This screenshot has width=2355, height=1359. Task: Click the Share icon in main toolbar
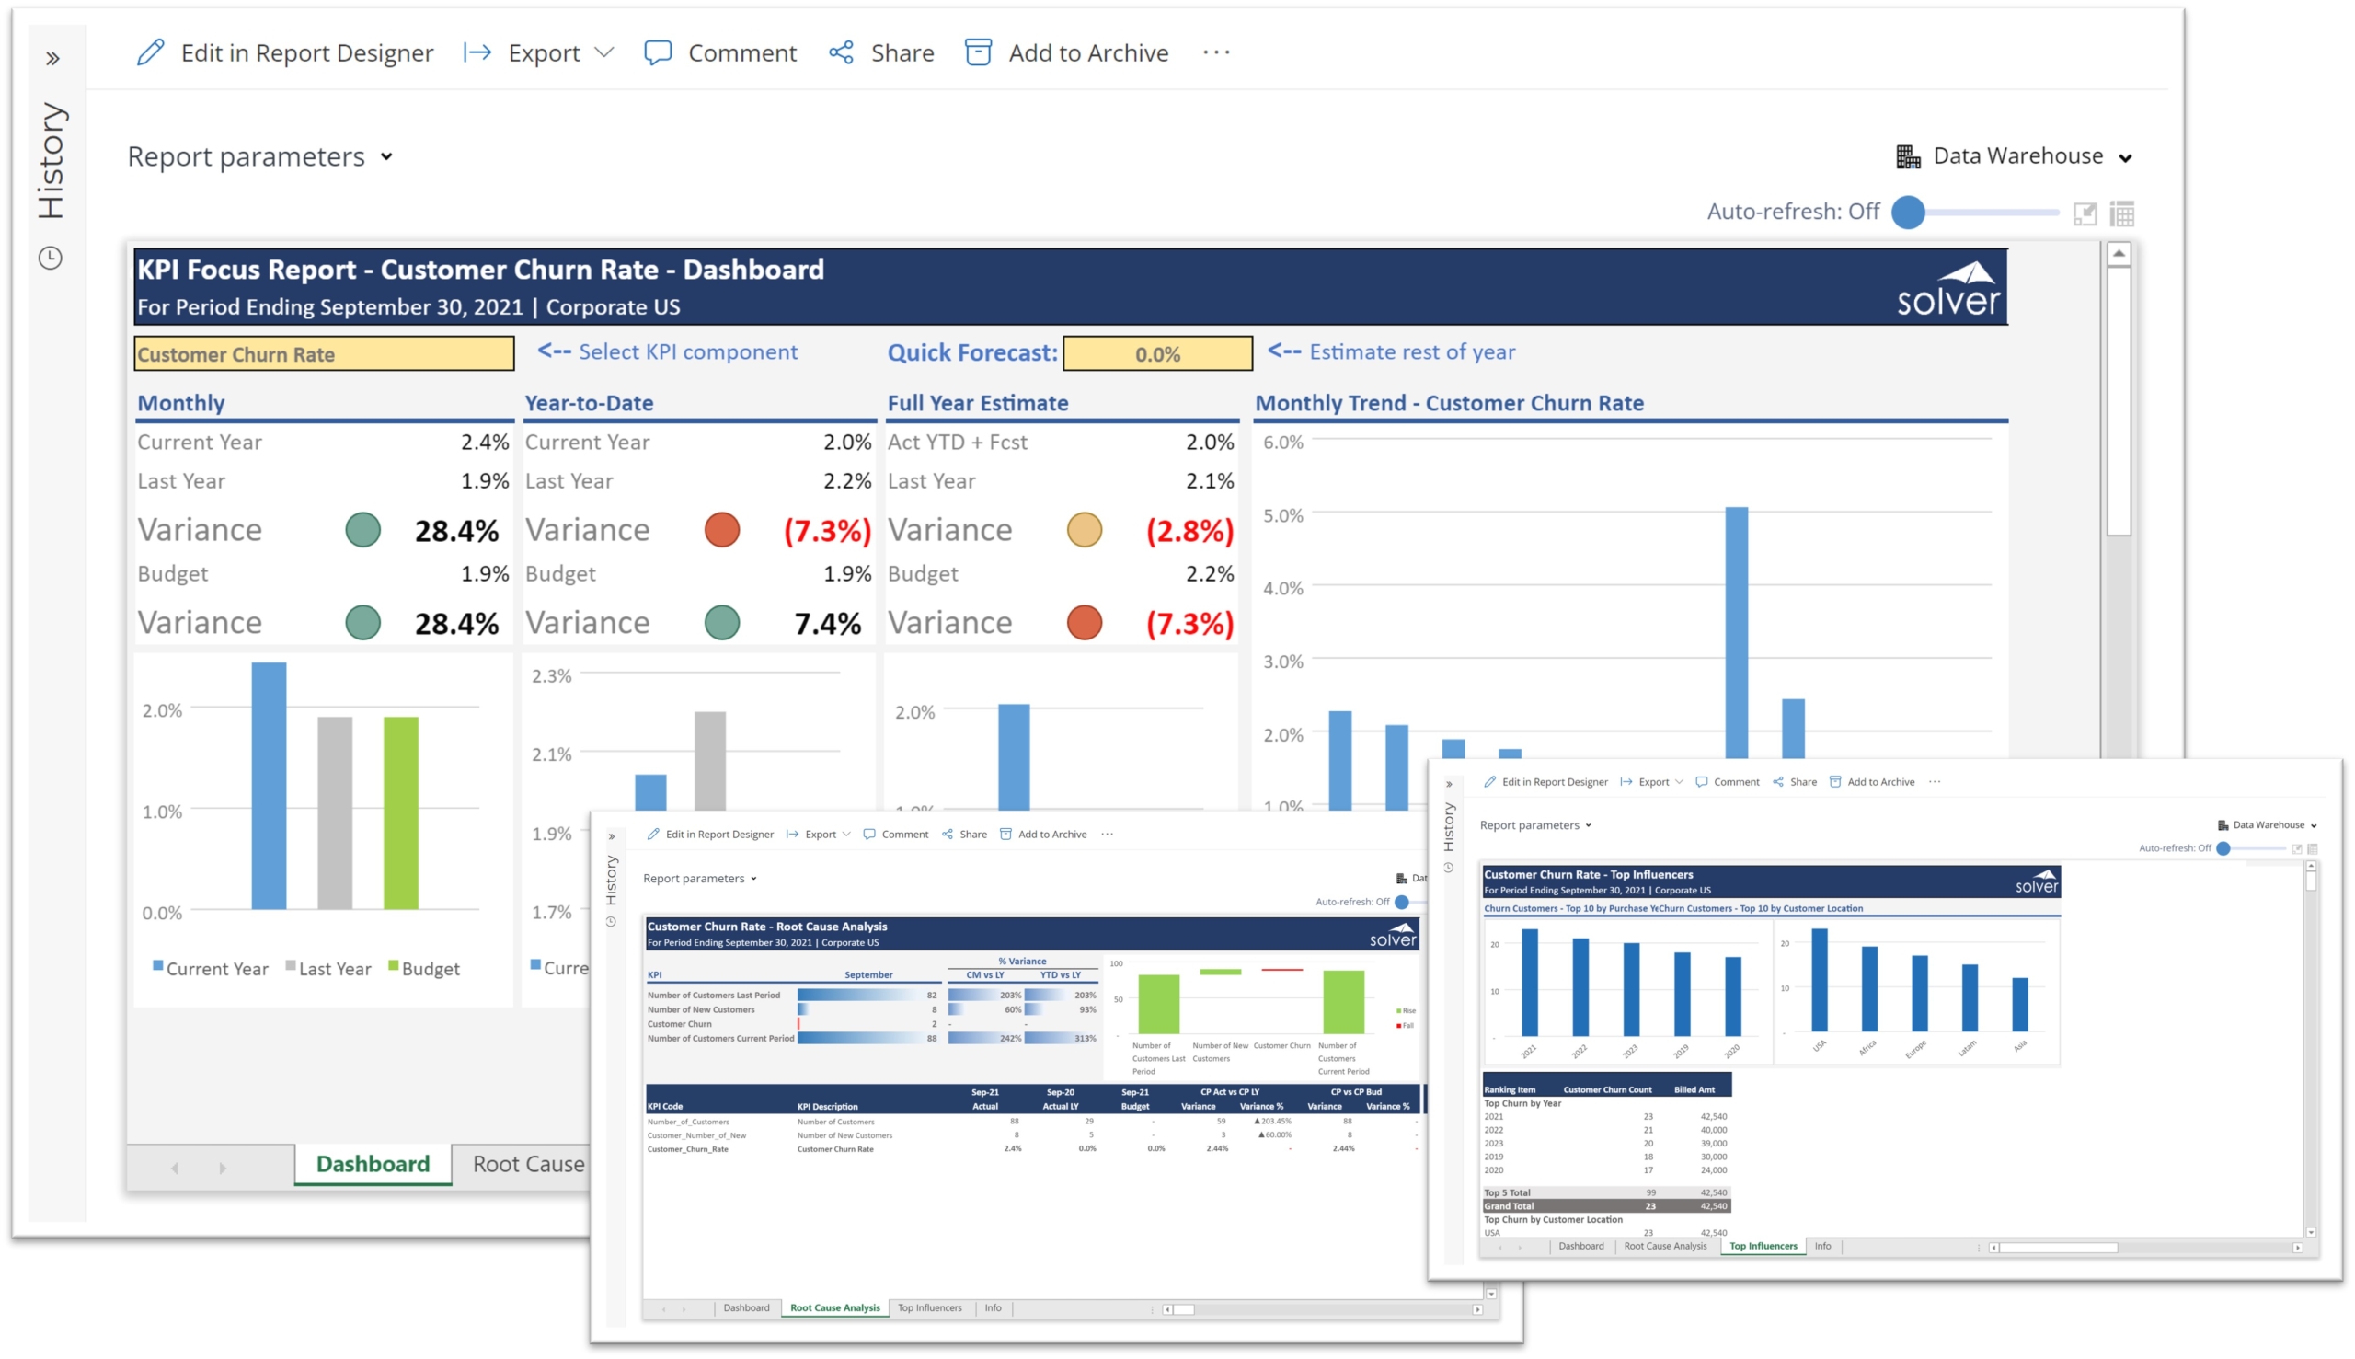841,52
